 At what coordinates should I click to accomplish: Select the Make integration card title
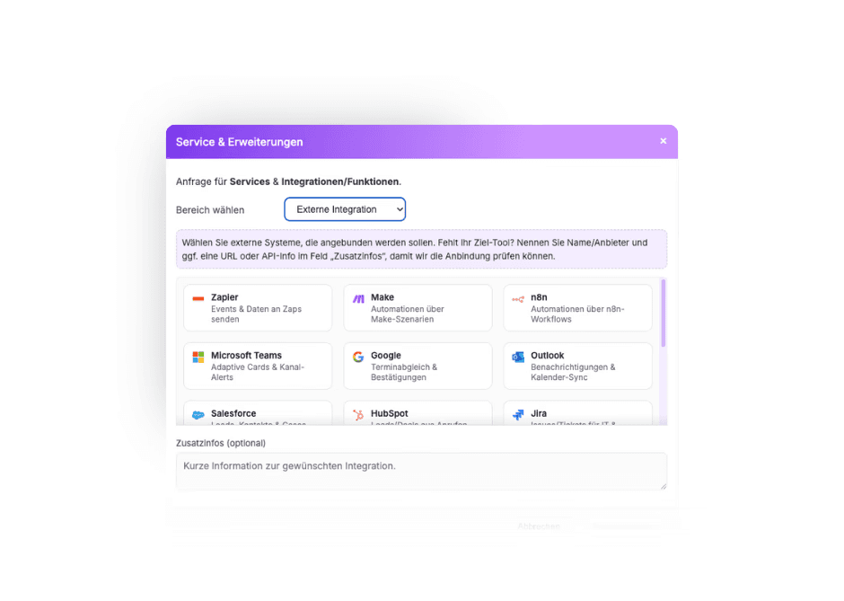[x=382, y=297]
